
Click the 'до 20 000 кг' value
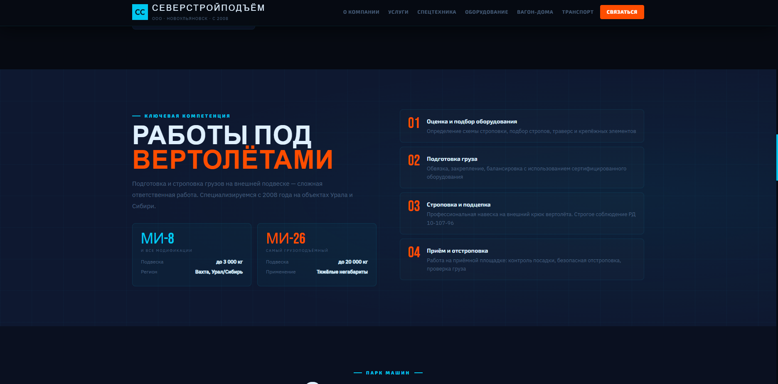click(x=353, y=262)
